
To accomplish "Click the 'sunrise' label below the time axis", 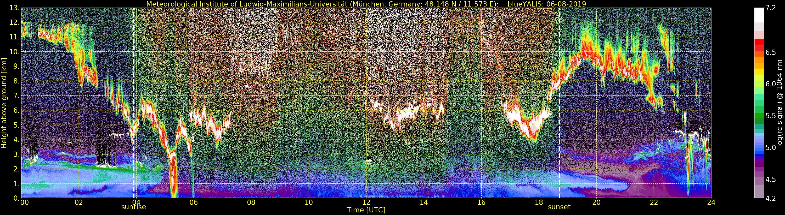I will (x=133, y=207).
